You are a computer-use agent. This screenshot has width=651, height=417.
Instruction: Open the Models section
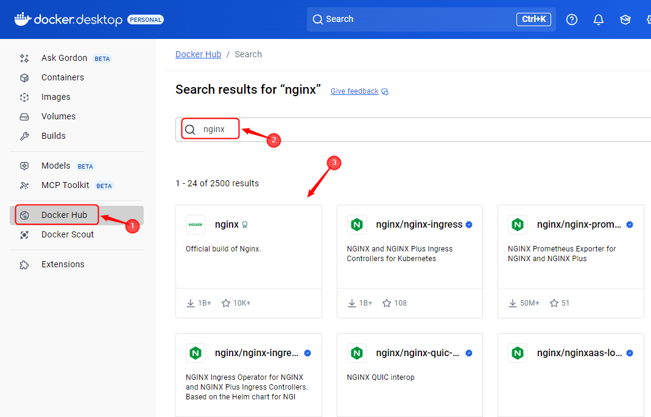point(55,166)
